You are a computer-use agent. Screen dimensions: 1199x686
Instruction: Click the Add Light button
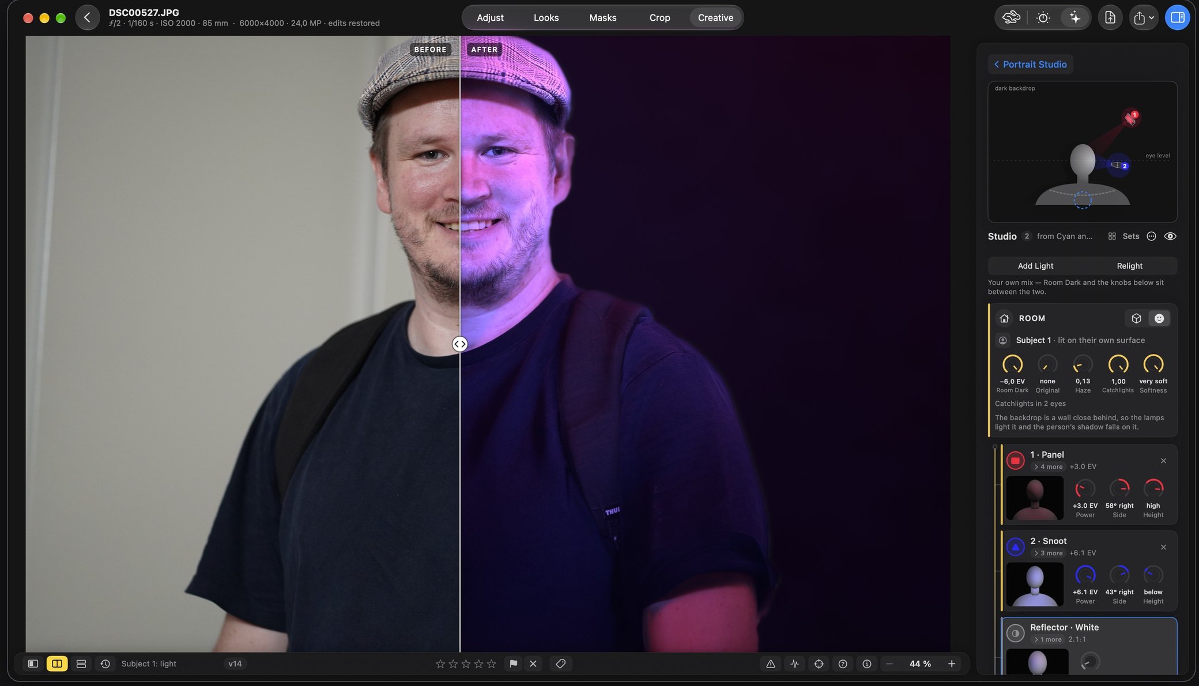[x=1035, y=266]
